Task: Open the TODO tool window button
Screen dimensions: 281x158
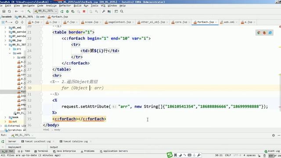Action: pos(24,151)
